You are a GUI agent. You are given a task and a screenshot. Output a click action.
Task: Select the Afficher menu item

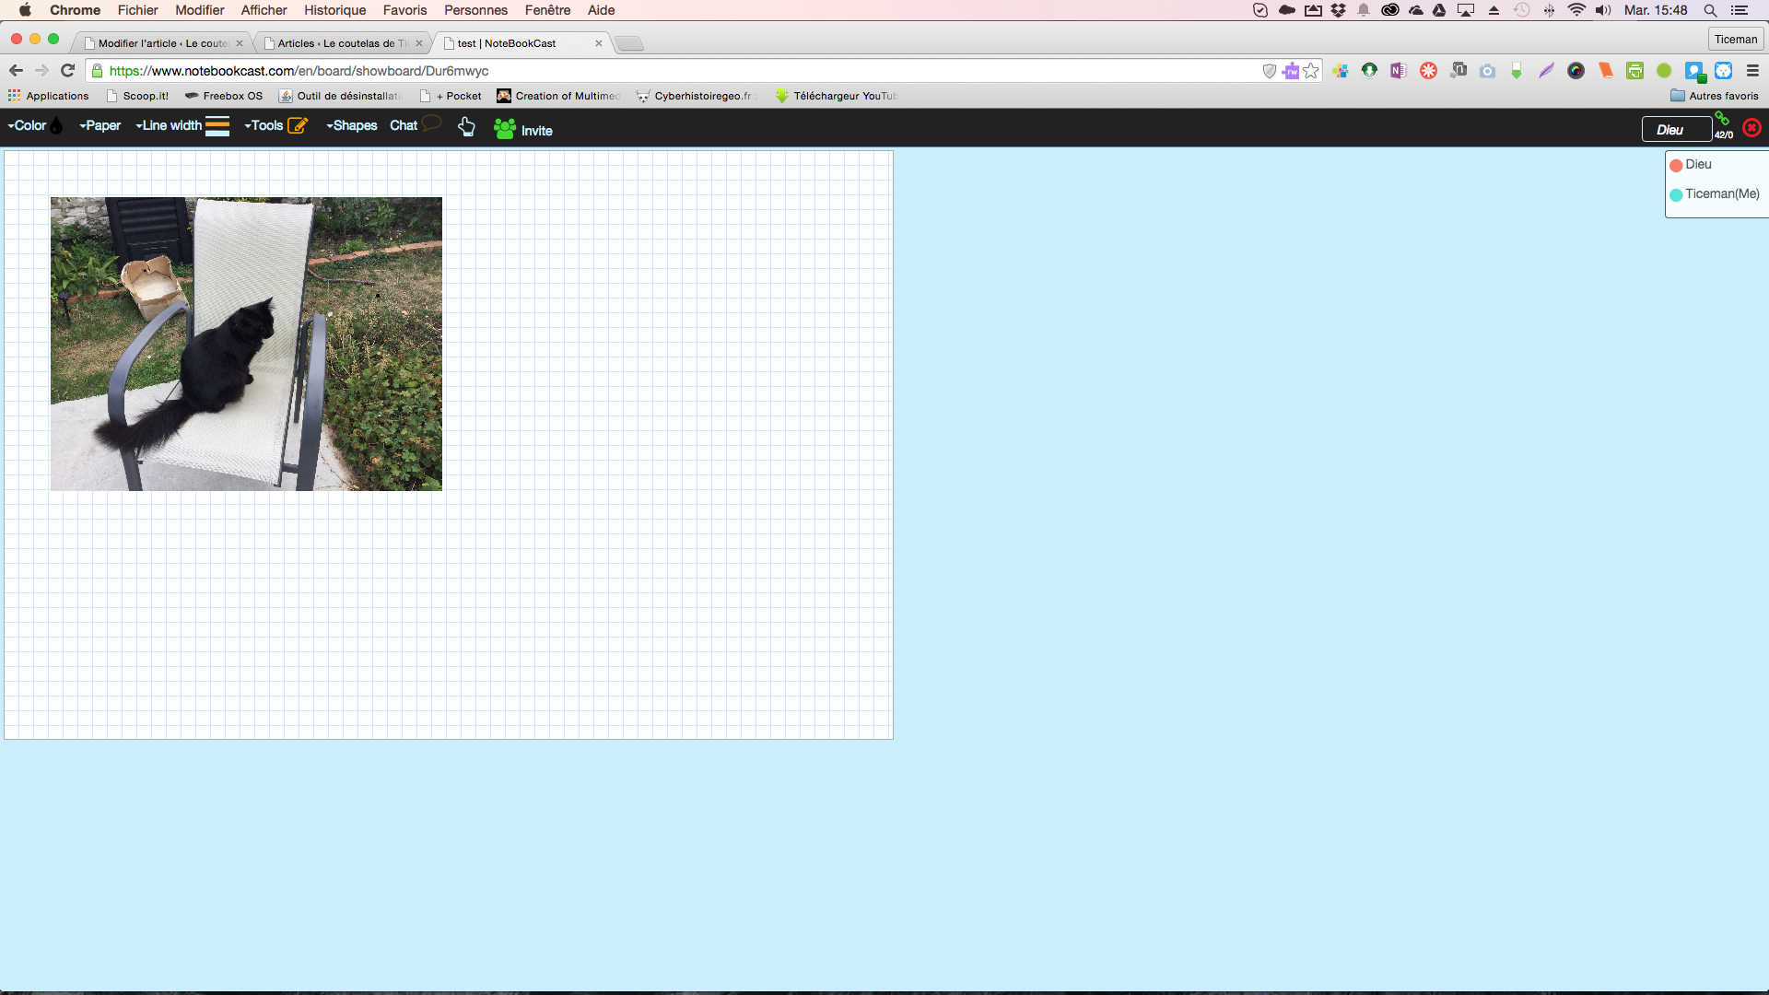click(263, 10)
